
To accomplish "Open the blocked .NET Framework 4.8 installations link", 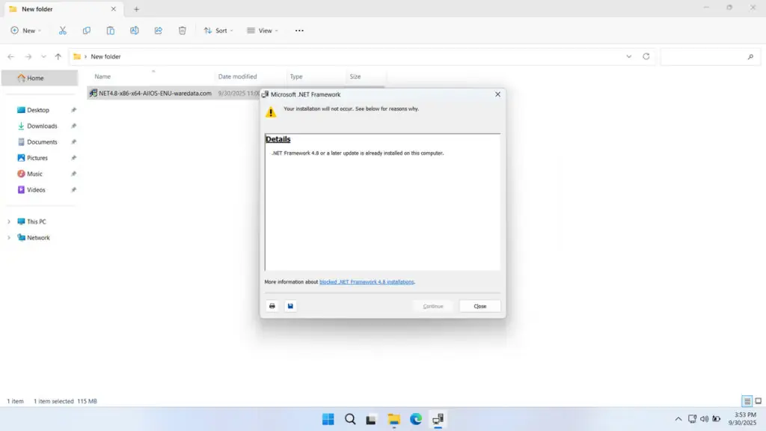I will pos(367,282).
